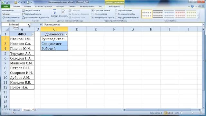
Task: Expand the table styles gallery more arrow
Action: point(198,17)
